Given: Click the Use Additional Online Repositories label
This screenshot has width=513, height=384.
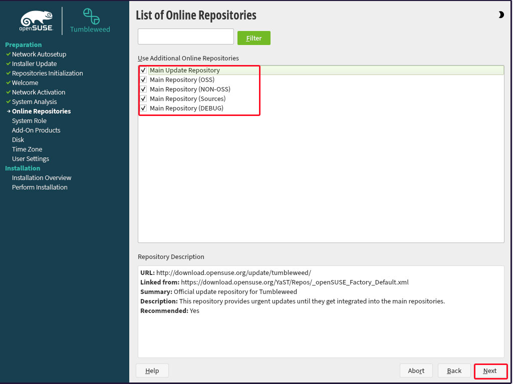Looking at the screenshot, I should (188, 58).
